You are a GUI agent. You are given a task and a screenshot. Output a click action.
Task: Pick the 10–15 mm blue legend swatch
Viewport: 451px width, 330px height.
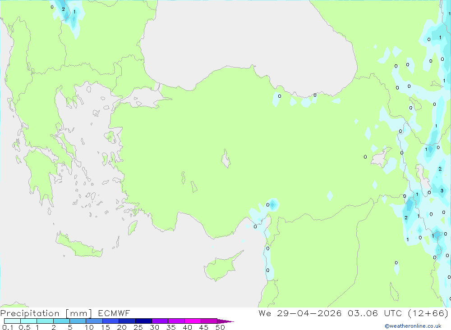point(94,321)
